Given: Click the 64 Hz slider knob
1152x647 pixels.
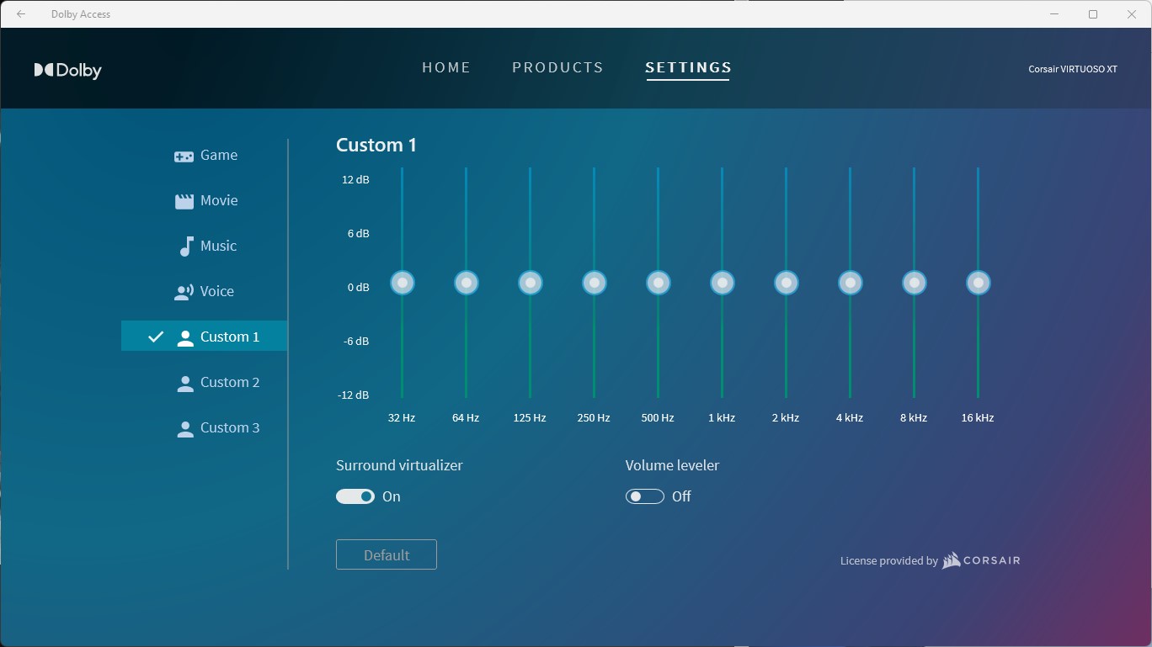Looking at the screenshot, I should (x=467, y=283).
